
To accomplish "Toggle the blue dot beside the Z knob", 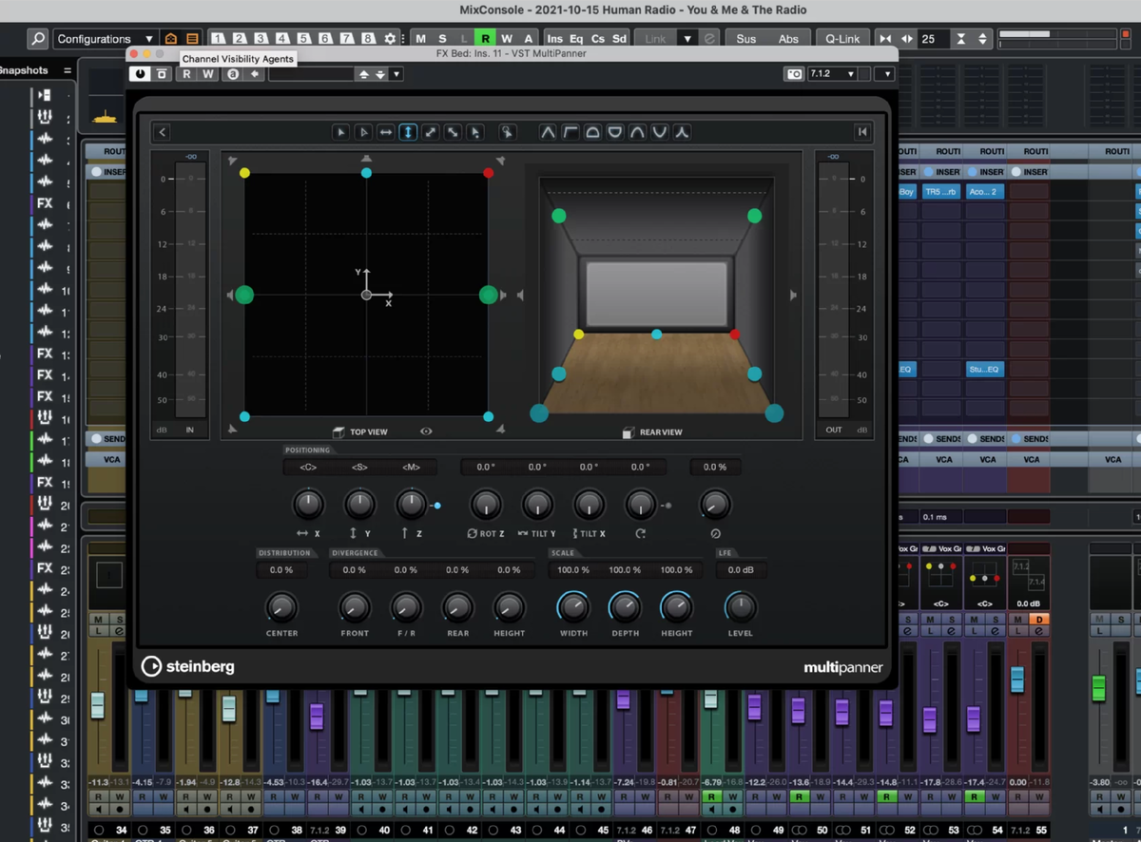I will (436, 506).
